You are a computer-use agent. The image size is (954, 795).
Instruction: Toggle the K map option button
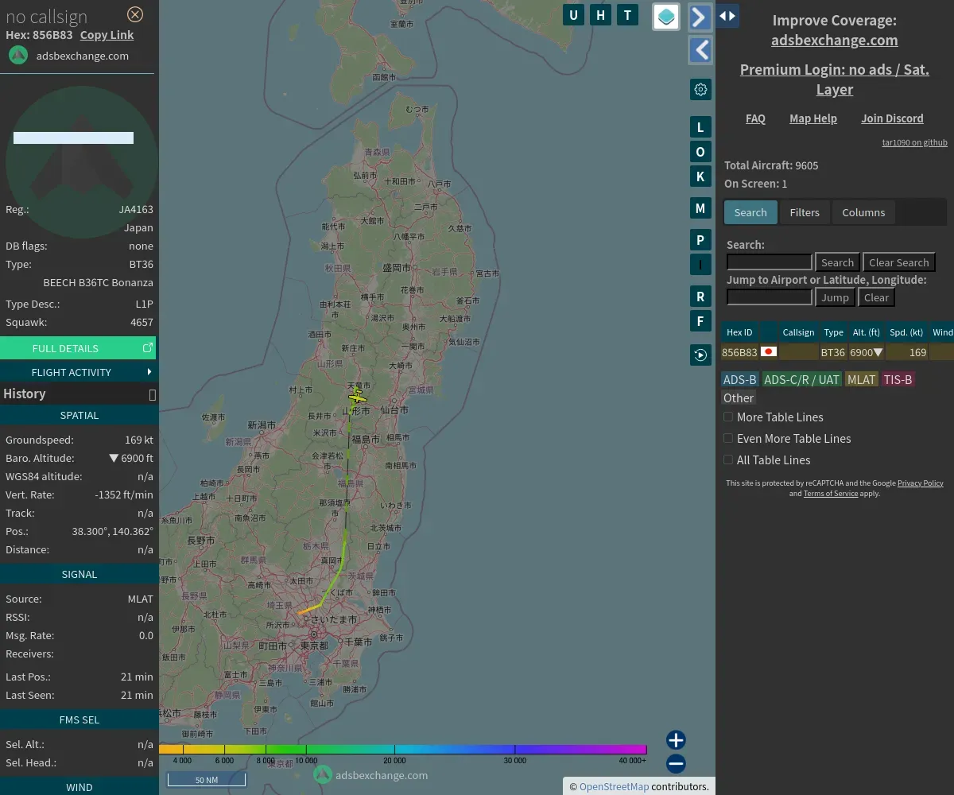click(x=700, y=176)
